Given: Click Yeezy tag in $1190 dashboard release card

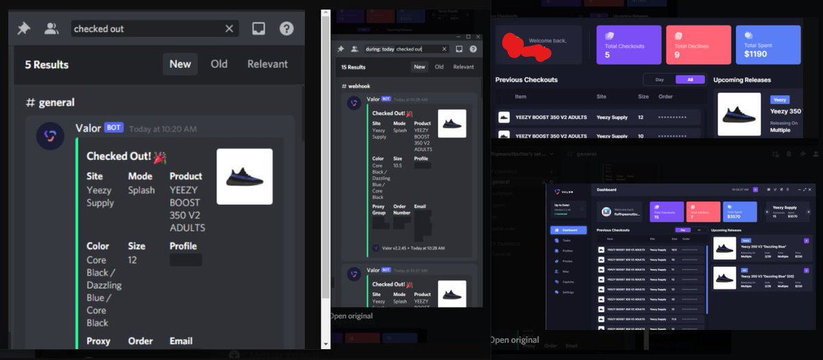Looking at the screenshot, I should [x=780, y=99].
